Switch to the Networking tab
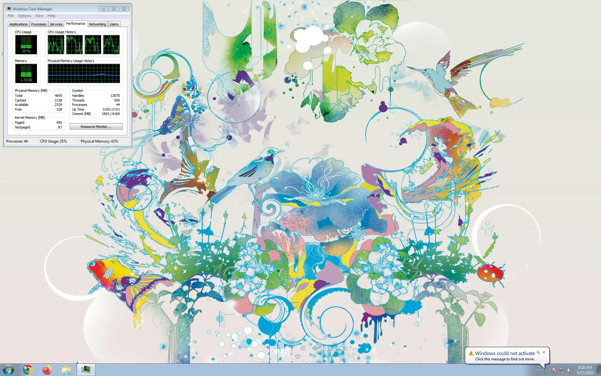The image size is (601, 376). (97, 24)
